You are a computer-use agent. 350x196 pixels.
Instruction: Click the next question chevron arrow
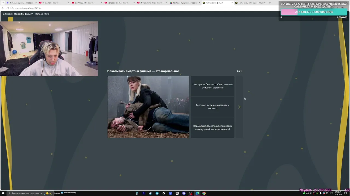point(239,107)
